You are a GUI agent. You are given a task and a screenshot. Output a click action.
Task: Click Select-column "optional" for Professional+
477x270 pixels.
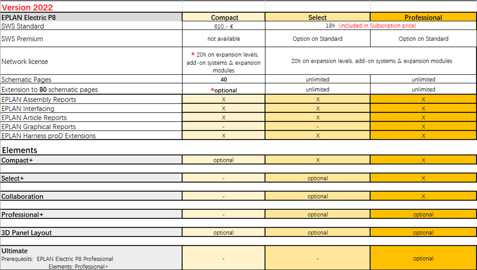pos(318,214)
